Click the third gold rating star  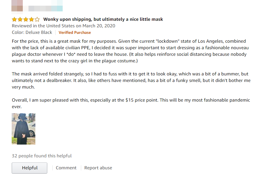click(x=26, y=19)
